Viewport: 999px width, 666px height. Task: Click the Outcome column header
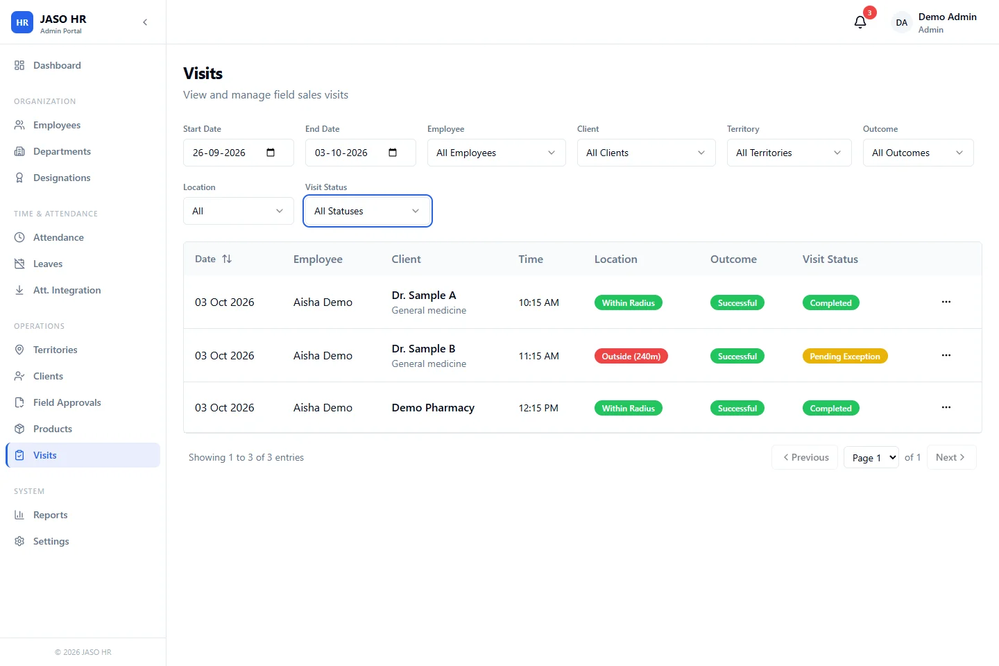(733, 259)
